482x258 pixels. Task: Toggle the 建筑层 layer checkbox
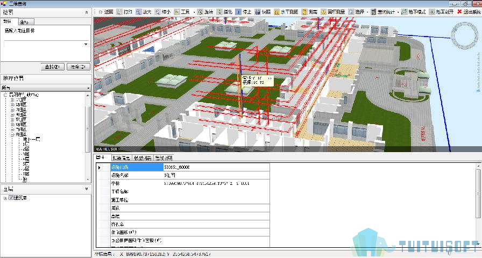tap(11, 197)
